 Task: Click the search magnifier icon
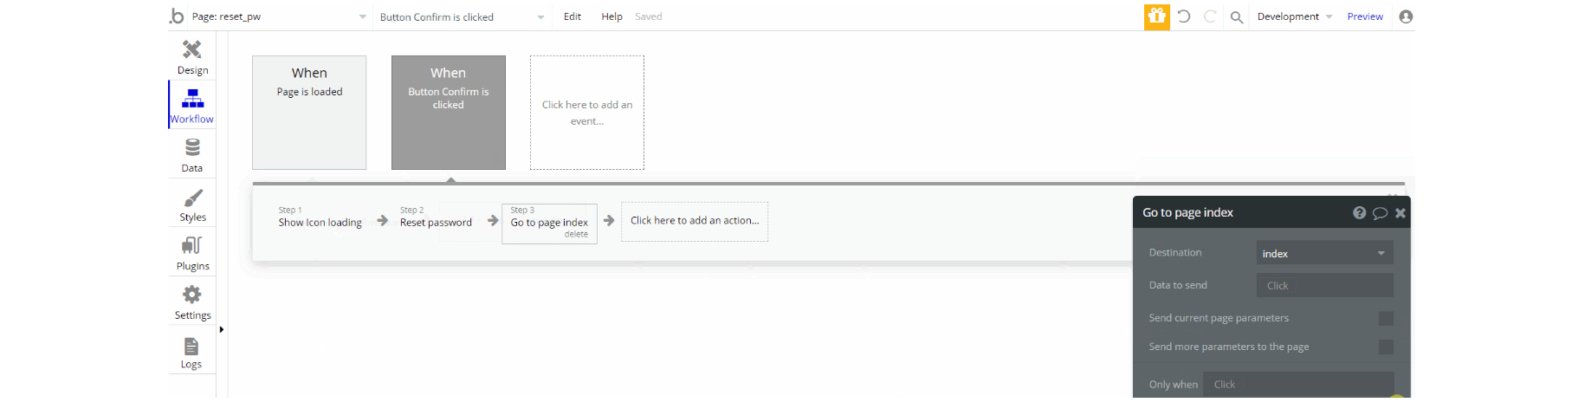click(1237, 17)
